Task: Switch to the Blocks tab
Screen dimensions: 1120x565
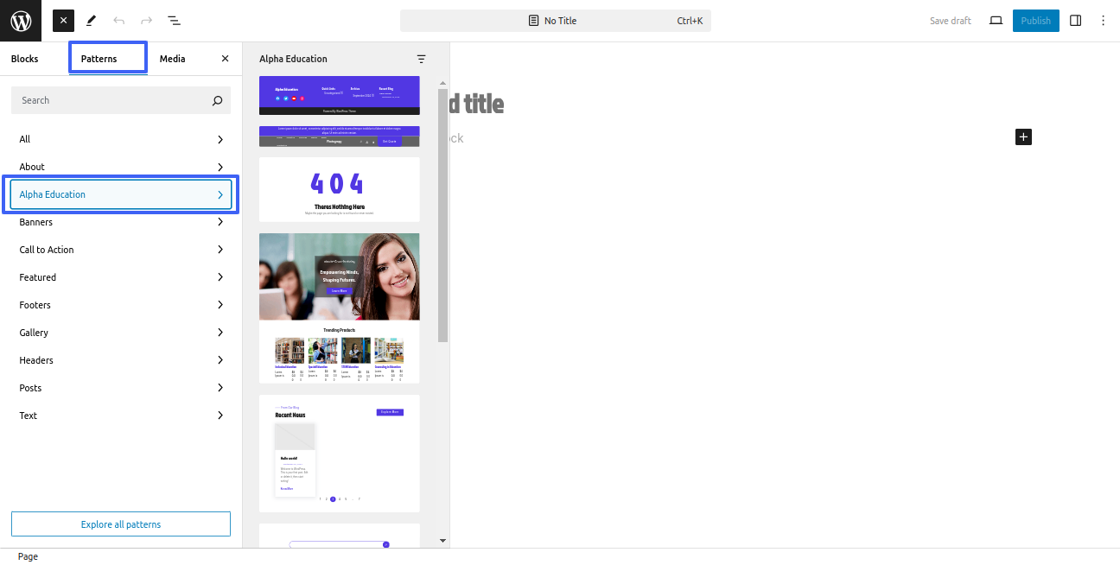Action: (x=25, y=59)
